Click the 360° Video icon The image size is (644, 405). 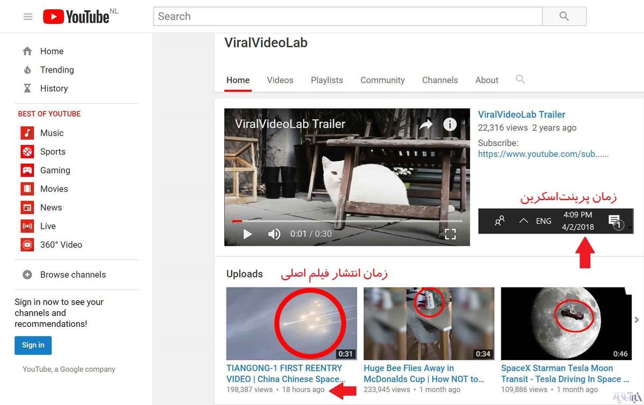pos(27,245)
